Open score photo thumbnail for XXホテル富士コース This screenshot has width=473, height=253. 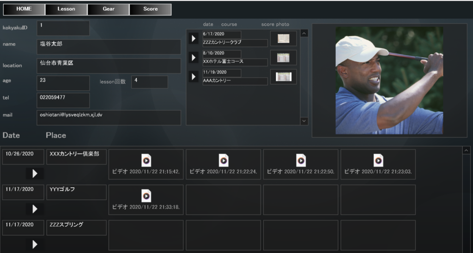283,58
